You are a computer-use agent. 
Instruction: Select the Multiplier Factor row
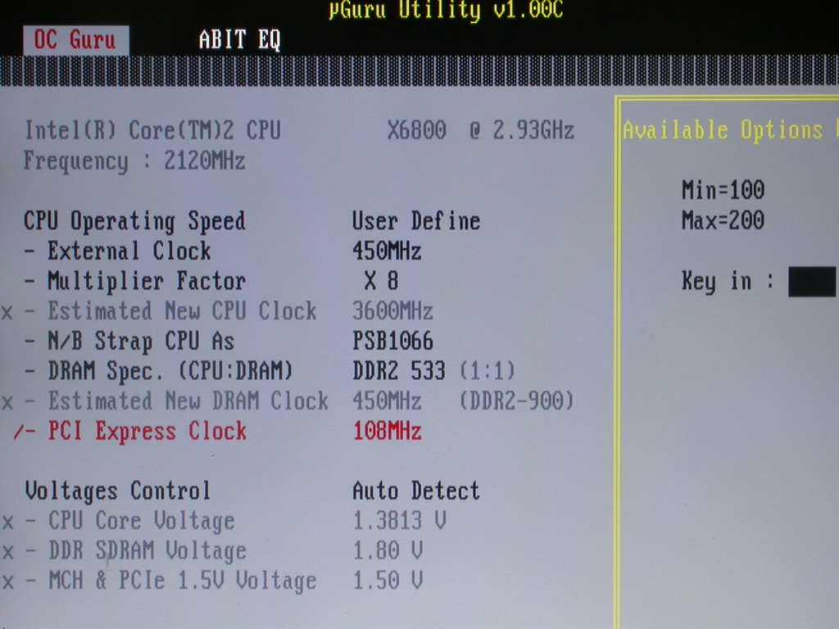tap(135, 281)
